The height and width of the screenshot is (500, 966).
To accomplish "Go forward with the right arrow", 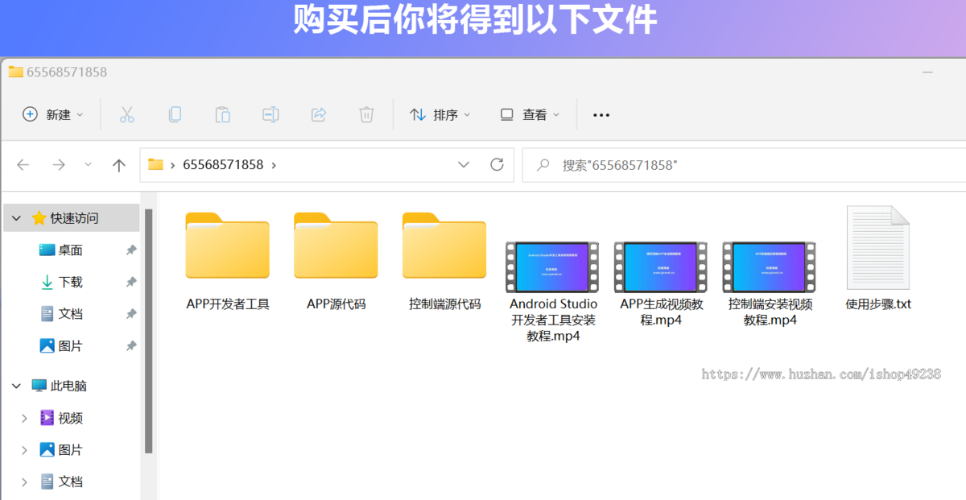I will tap(59, 165).
